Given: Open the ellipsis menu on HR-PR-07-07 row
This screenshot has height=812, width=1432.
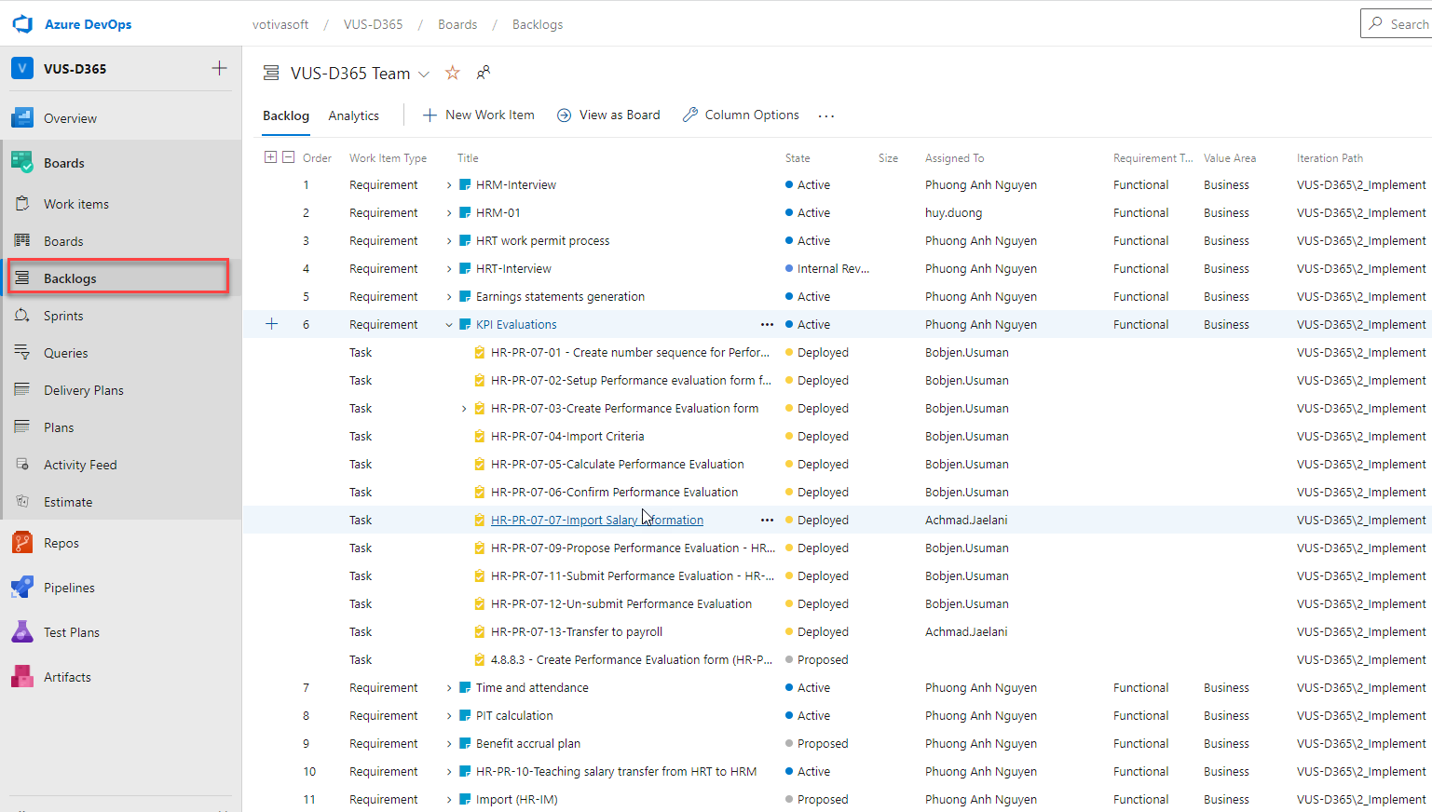Looking at the screenshot, I should coord(767,520).
